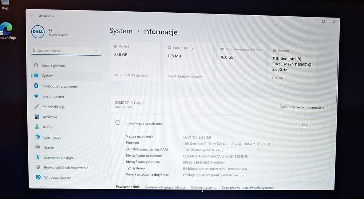The width and height of the screenshot is (364, 199).
Task: Collapse the Specyfikacja urządzenia section chevron
Action: [x=325, y=125]
